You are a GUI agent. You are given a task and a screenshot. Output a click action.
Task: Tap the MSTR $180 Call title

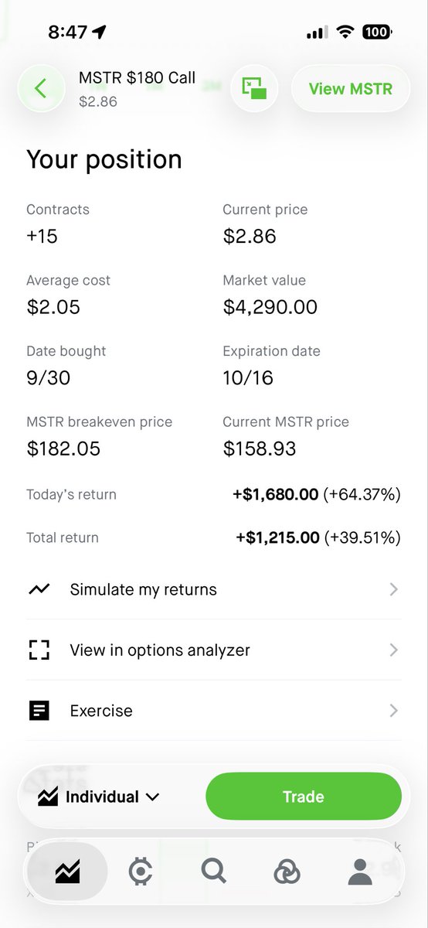(137, 77)
